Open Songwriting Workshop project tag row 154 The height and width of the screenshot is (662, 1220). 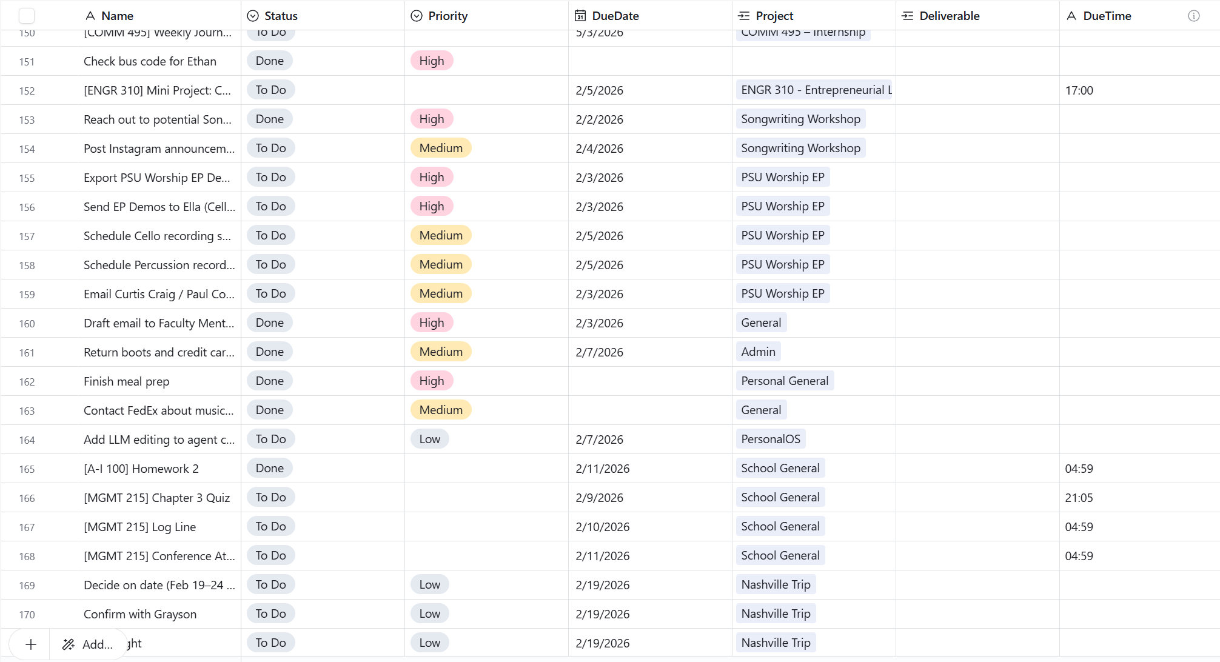pyautogui.click(x=800, y=148)
